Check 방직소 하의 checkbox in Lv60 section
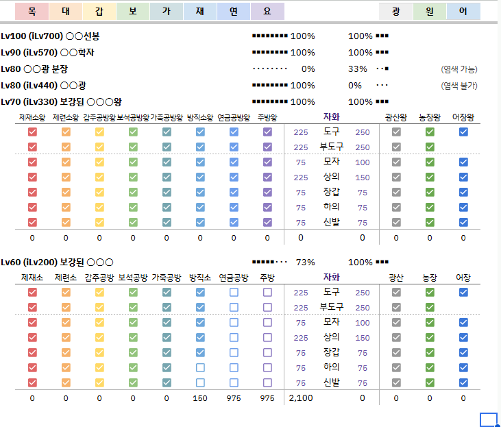The width and height of the screenshot is (501, 427). pos(200,367)
